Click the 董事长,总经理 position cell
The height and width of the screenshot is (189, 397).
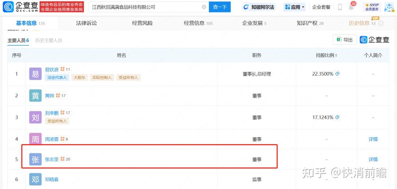[x=257, y=74]
